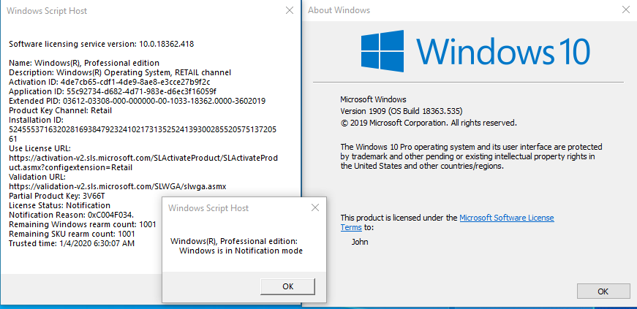Close the About Windows dialog
Image resolution: width=637 pixels, height=309 pixels.
tap(625, 10)
